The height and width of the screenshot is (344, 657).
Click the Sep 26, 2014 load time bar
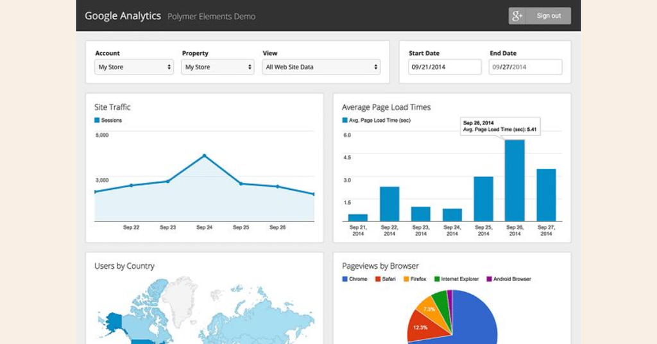pyautogui.click(x=515, y=180)
